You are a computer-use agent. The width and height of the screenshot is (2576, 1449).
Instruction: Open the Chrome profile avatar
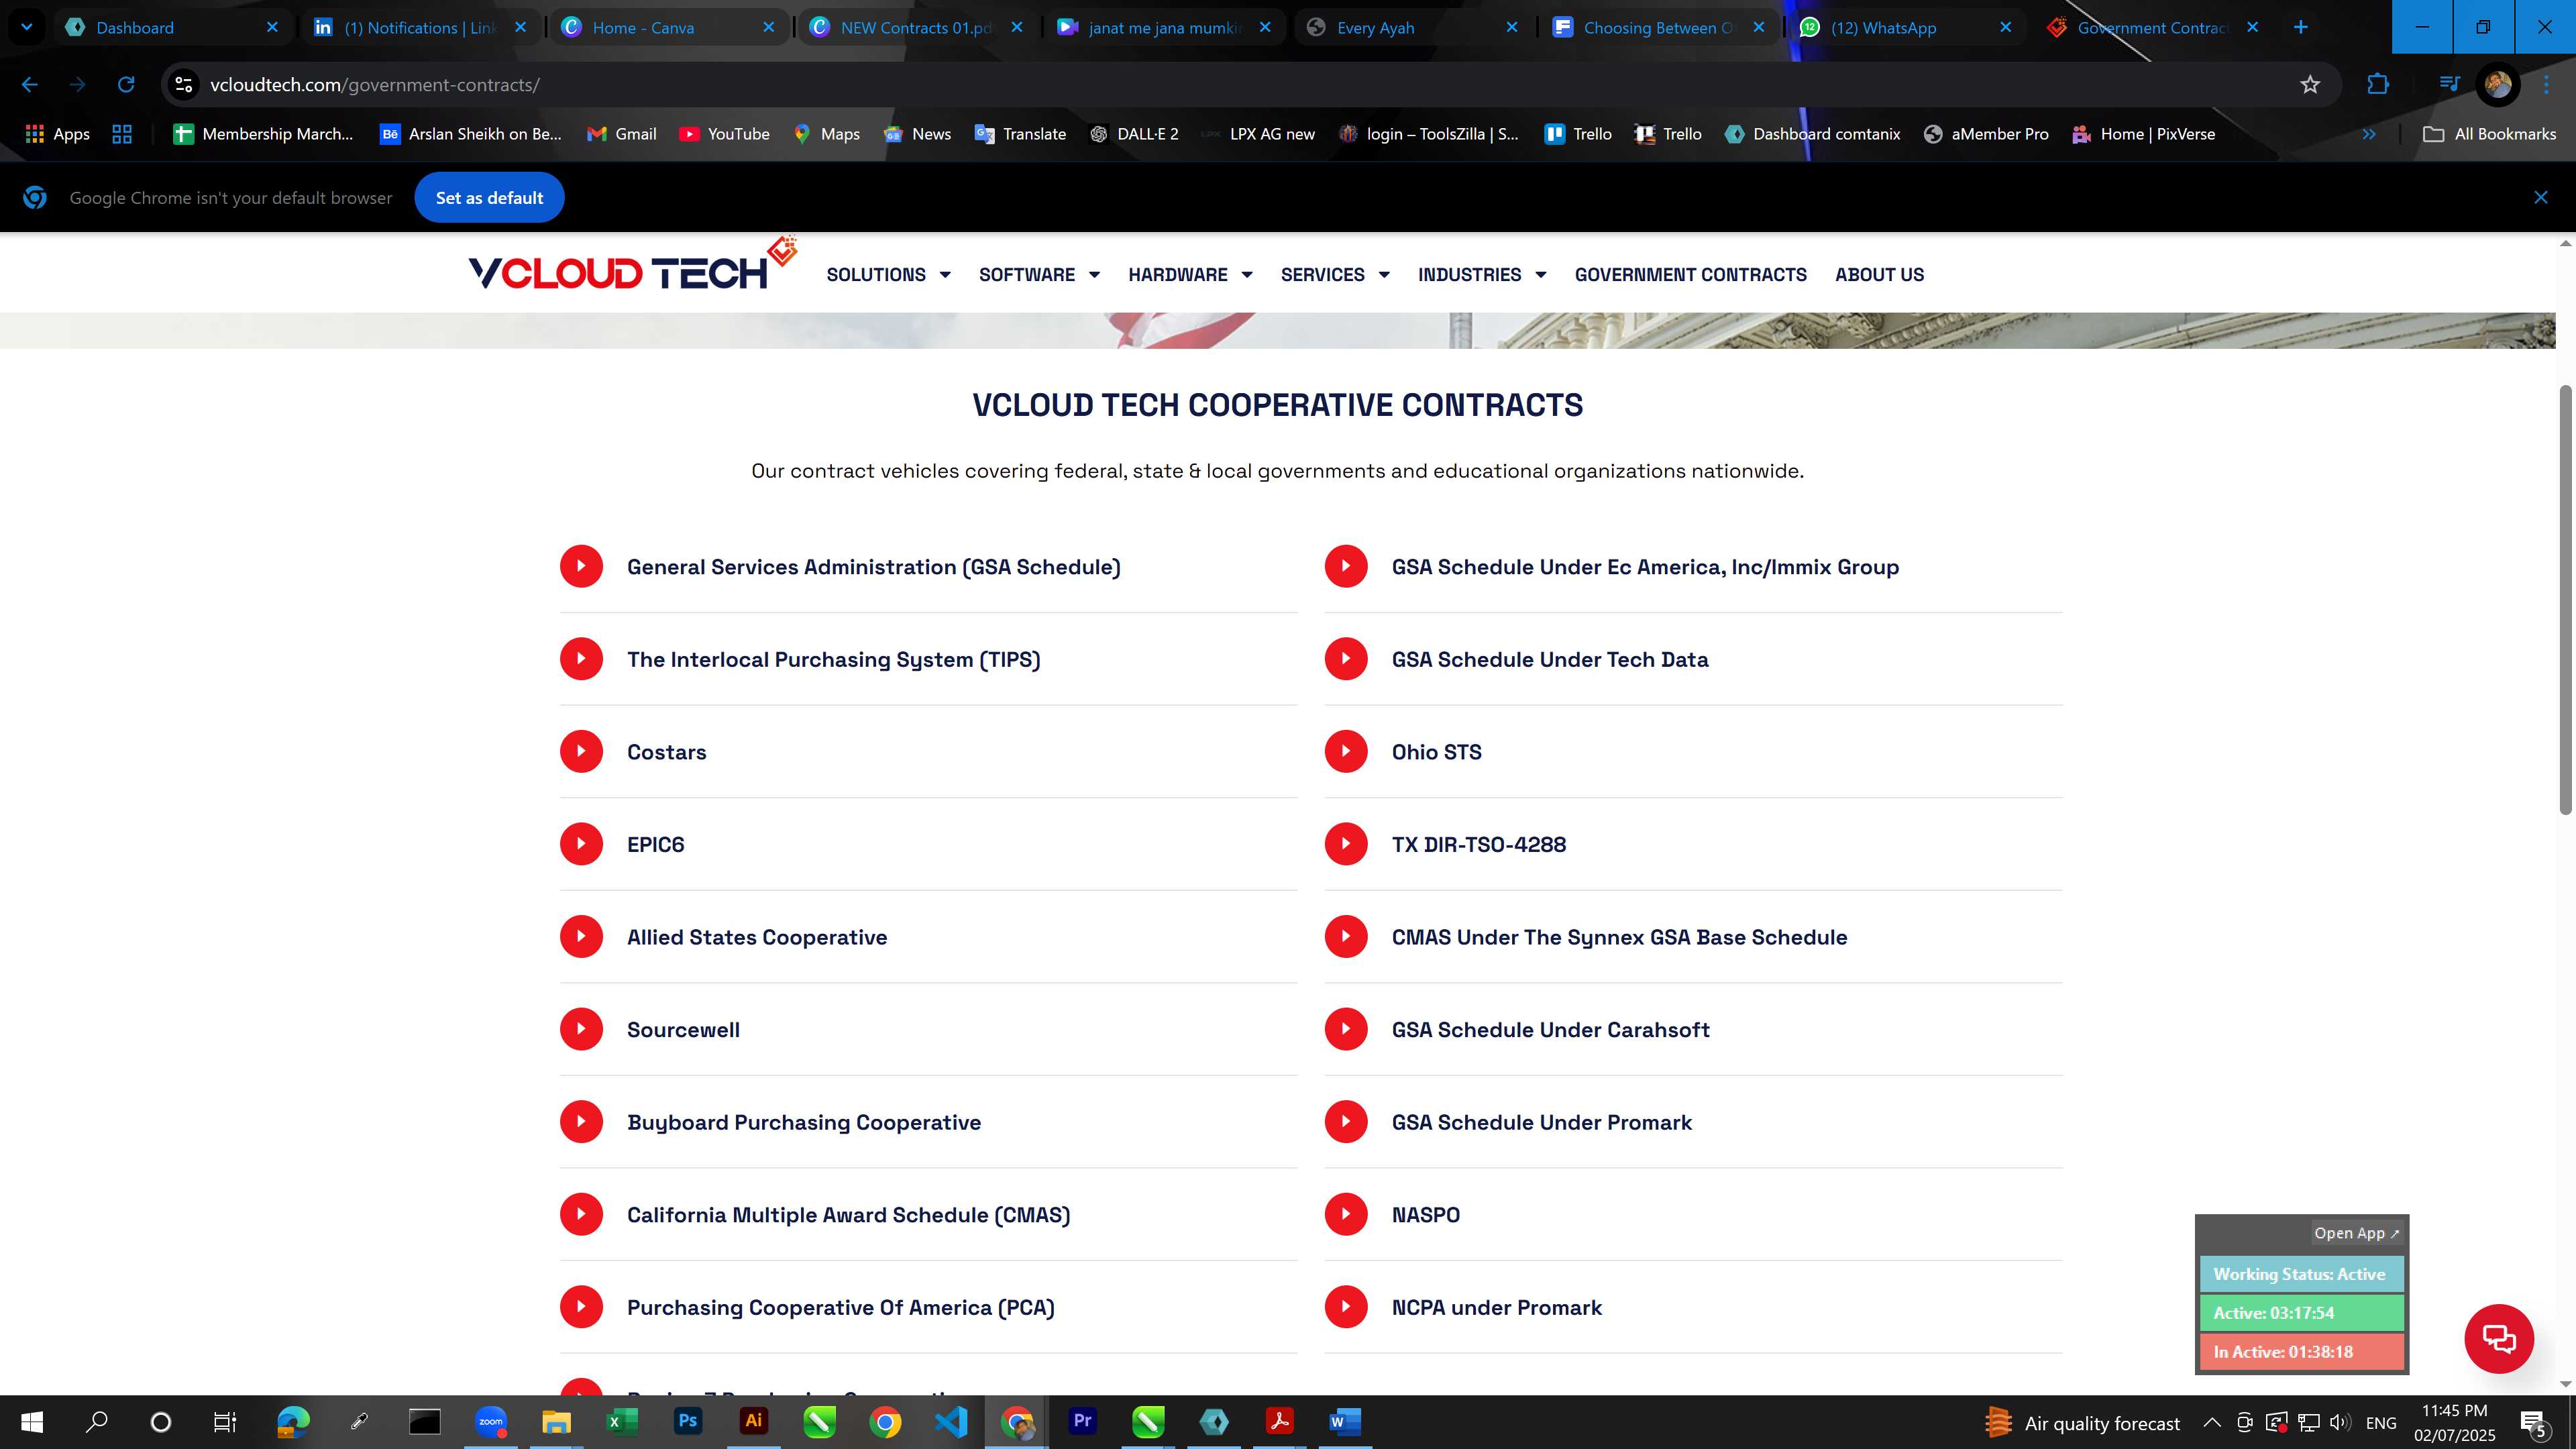pyautogui.click(x=2498, y=85)
